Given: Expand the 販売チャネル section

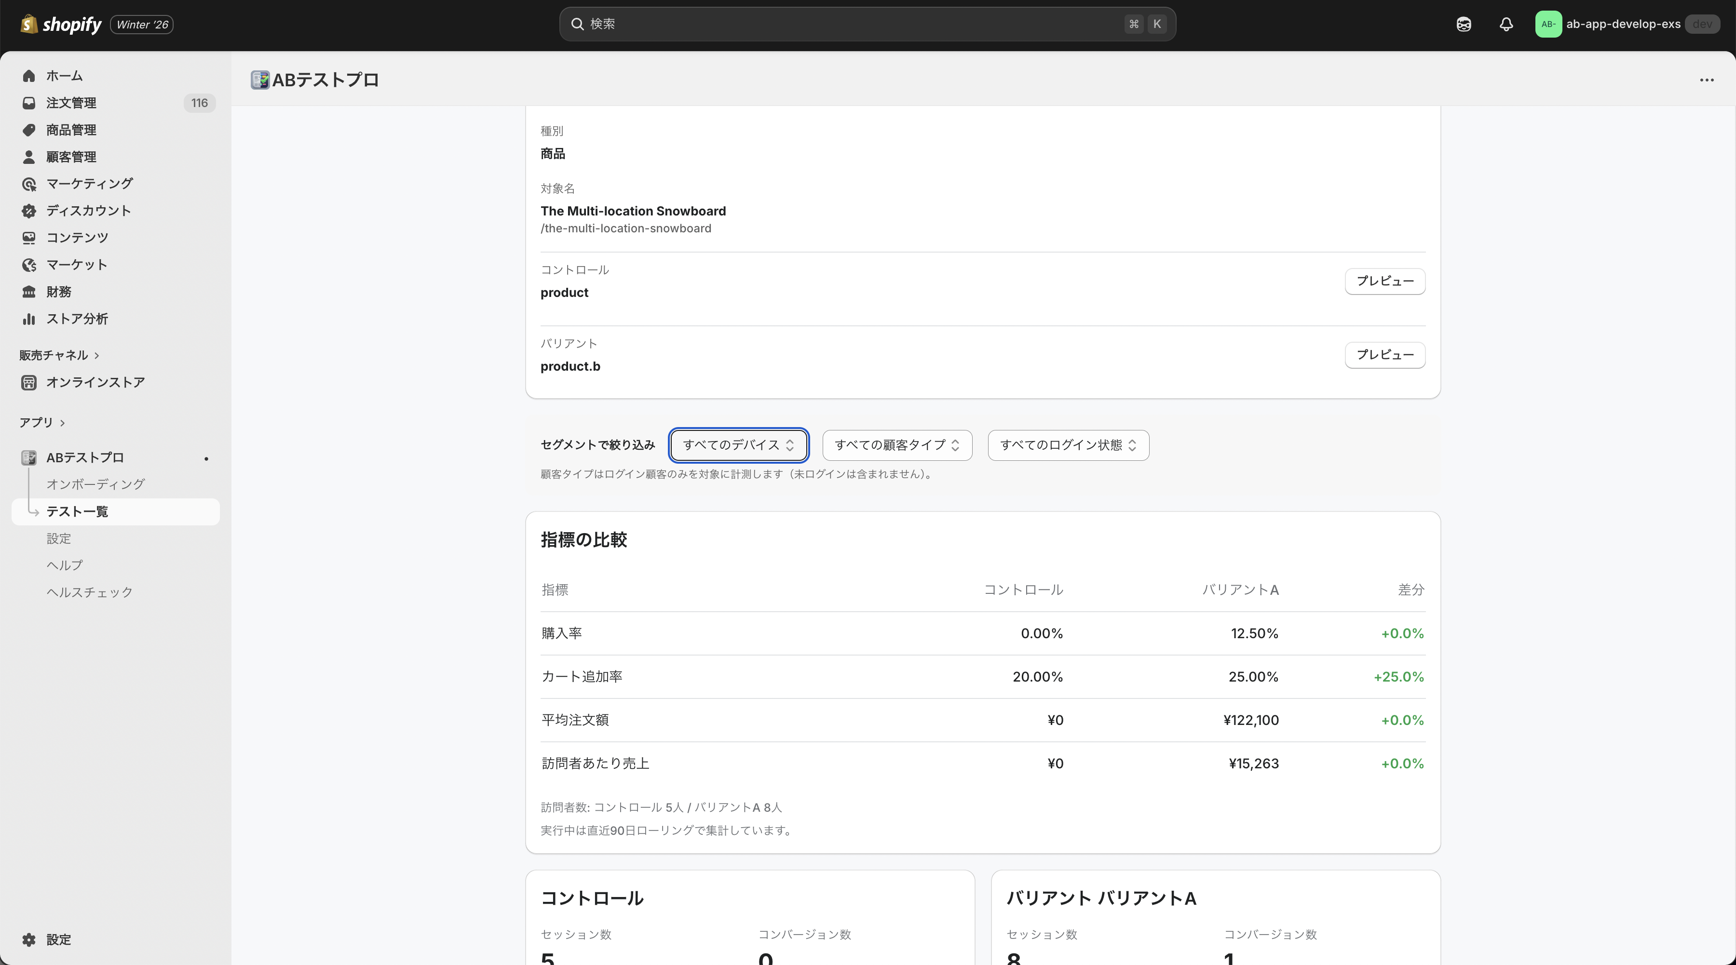Looking at the screenshot, I should click(59, 355).
